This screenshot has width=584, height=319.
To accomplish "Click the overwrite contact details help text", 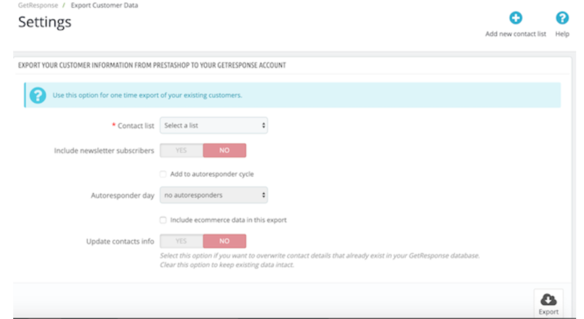I will tap(319, 260).
